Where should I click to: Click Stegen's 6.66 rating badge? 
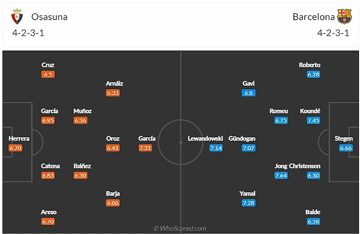pos(346,148)
